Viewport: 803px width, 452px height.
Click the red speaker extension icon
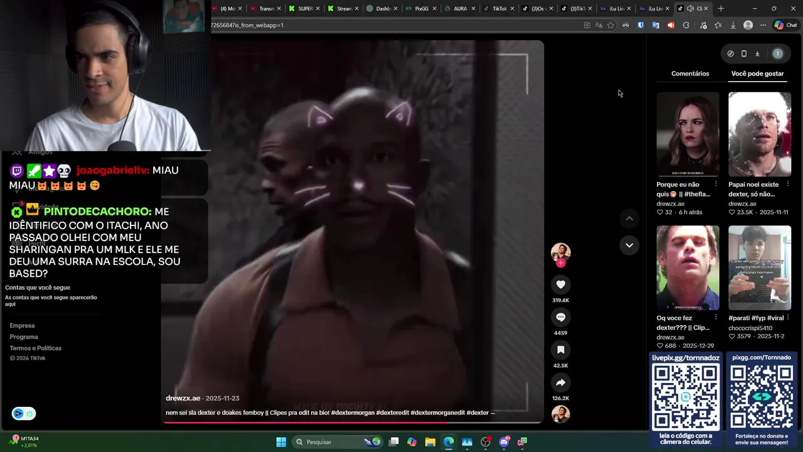pyautogui.click(x=671, y=25)
